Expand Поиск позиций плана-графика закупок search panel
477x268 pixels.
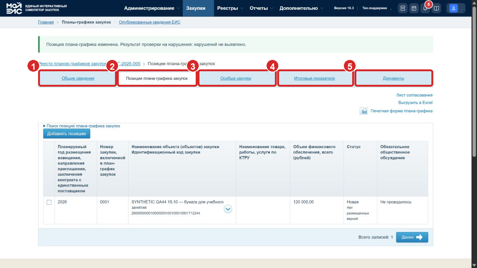tap(82, 126)
